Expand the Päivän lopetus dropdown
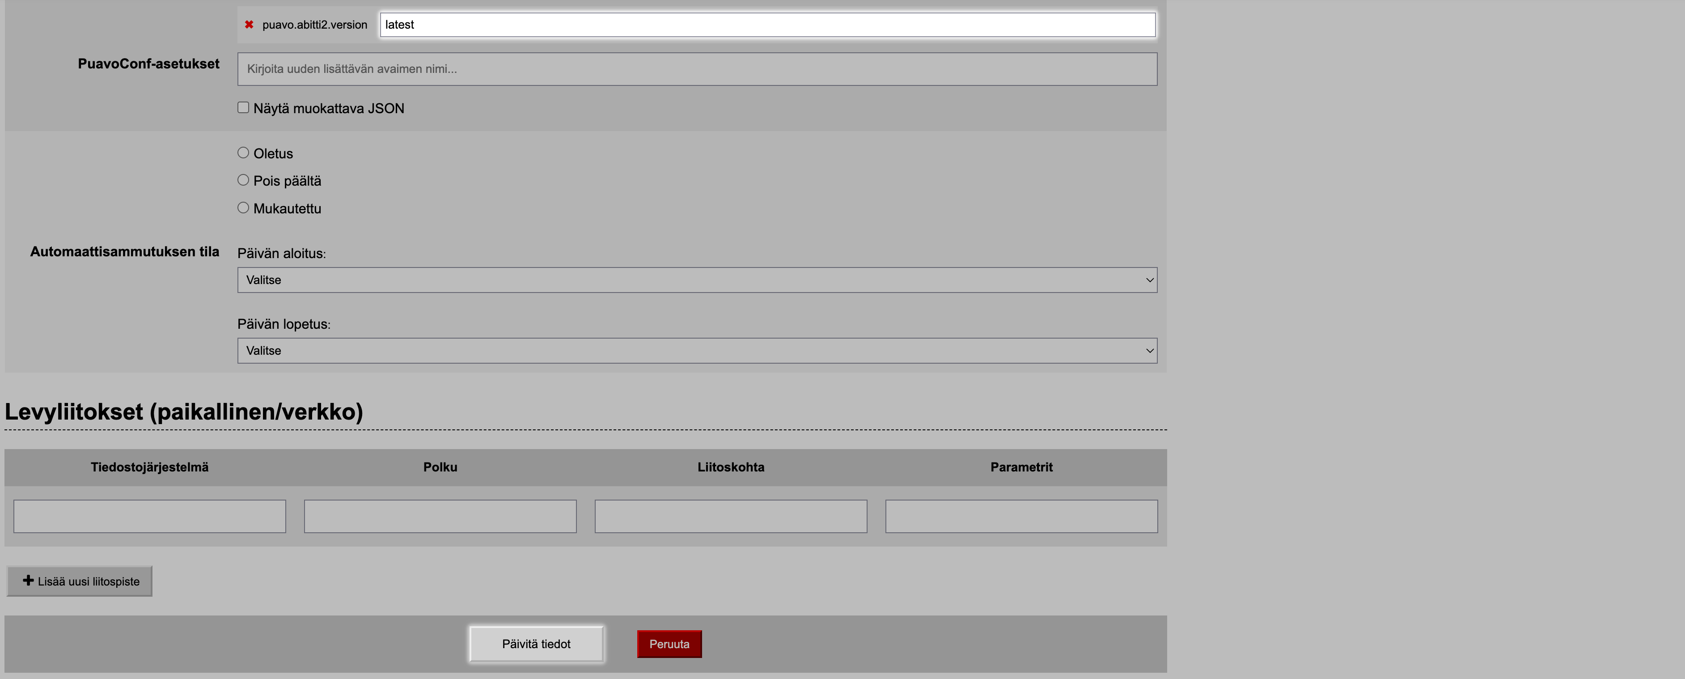 697,351
